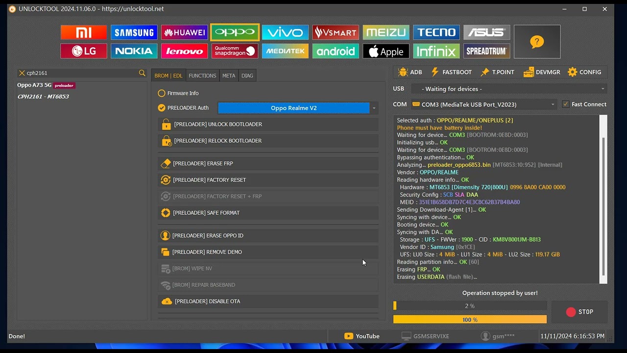Select the Spreadtrum brand tile
This screenshot has width=627, height=353.
point(487,51)
